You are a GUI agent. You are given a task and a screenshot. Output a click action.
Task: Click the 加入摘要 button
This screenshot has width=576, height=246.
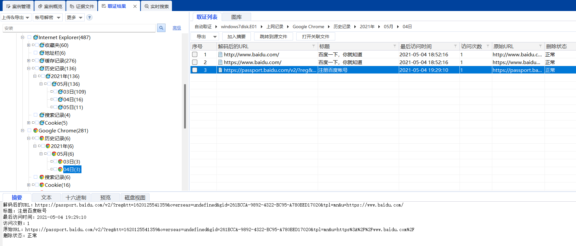point(237,37)
